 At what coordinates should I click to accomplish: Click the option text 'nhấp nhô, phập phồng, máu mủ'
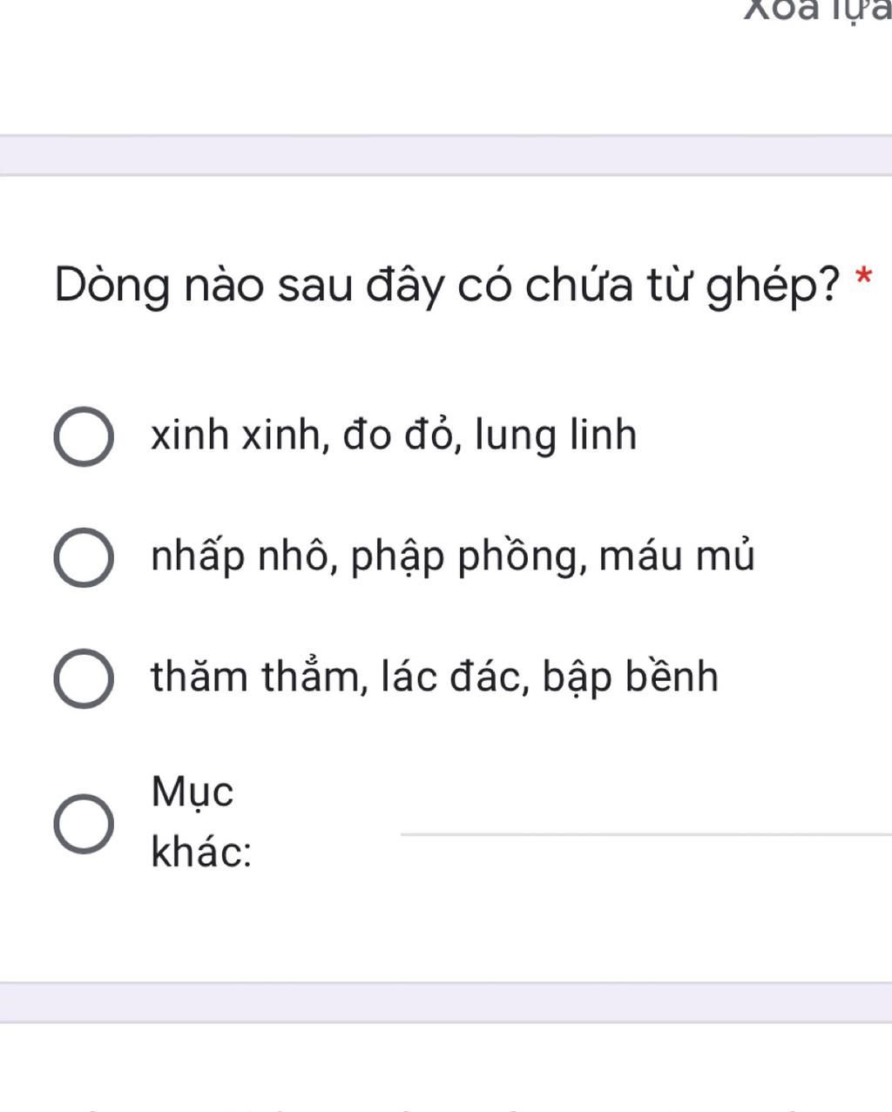pyautogui.click(x=452, y=556)
